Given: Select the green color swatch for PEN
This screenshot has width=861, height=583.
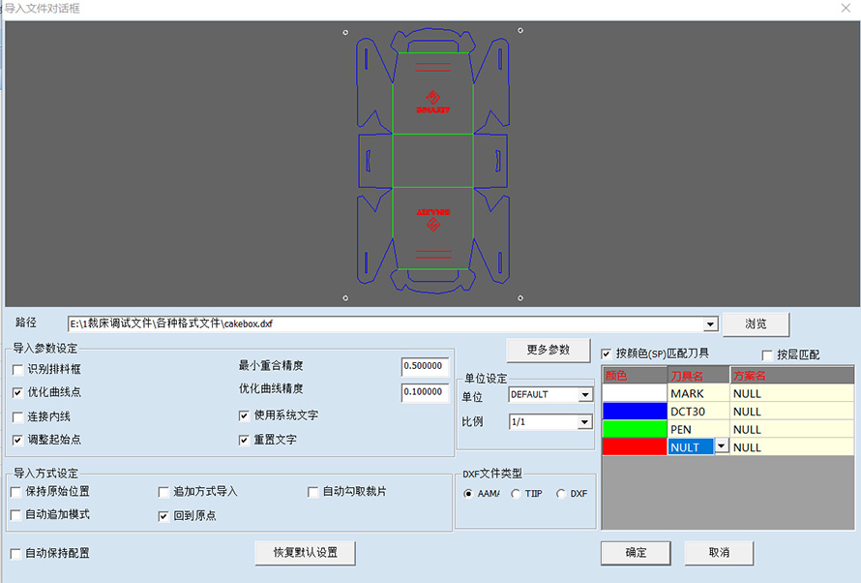Looking at the screenshot, I should [634, 428].
